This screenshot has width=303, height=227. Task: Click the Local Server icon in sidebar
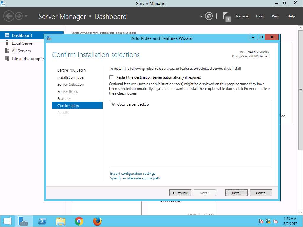7,43
